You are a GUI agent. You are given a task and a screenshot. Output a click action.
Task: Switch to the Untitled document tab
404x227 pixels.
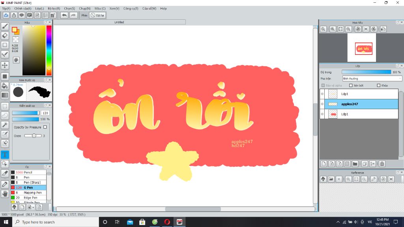(x=119, y=22)
